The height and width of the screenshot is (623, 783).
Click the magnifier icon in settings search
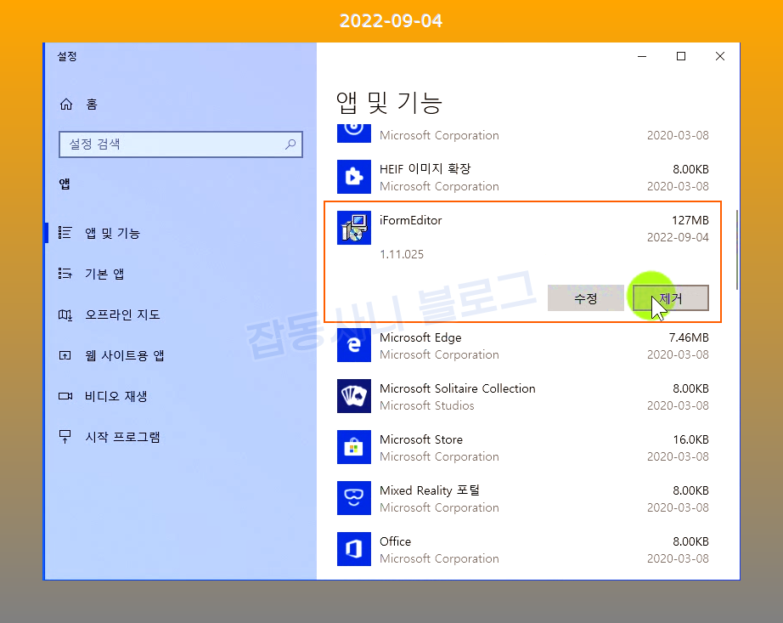[x=290, y=144]
